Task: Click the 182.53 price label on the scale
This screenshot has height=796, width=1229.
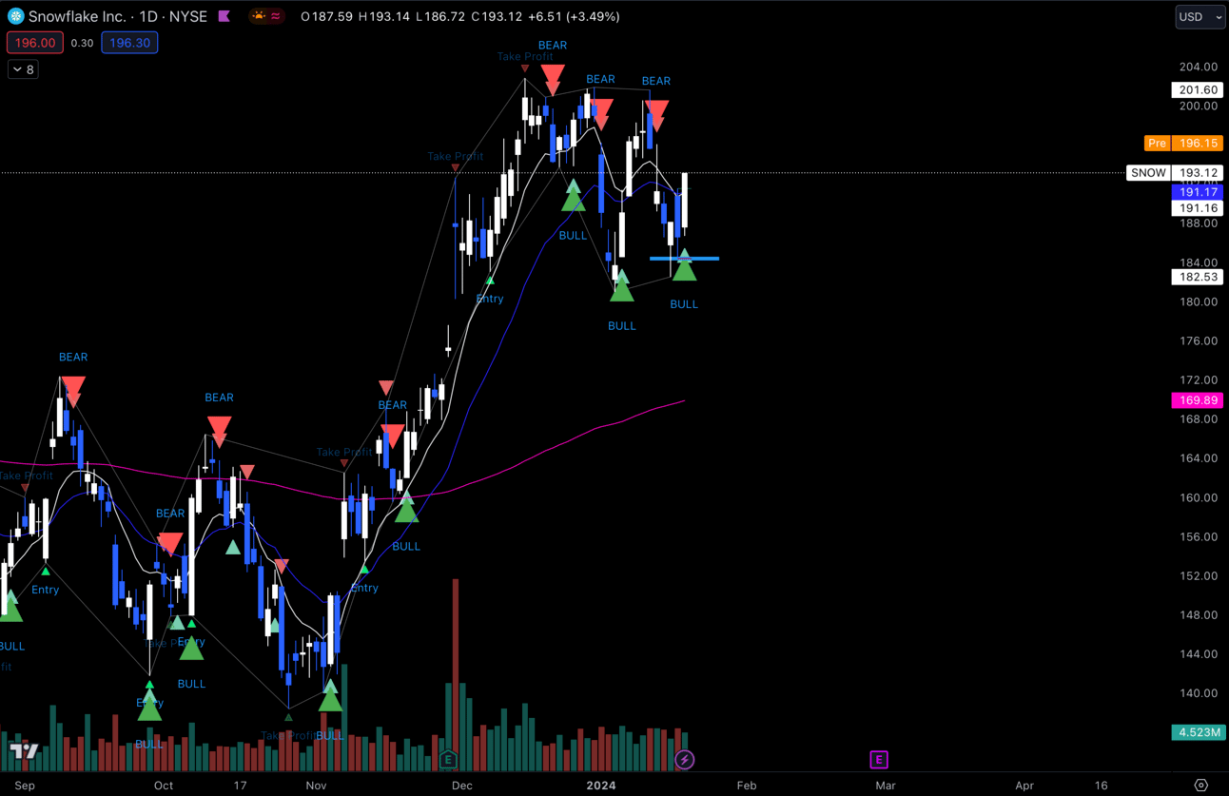Action: 1197,277
